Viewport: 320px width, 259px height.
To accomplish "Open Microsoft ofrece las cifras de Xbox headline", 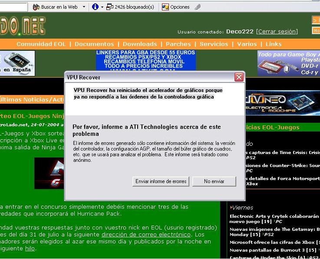I will pos(274,243).
